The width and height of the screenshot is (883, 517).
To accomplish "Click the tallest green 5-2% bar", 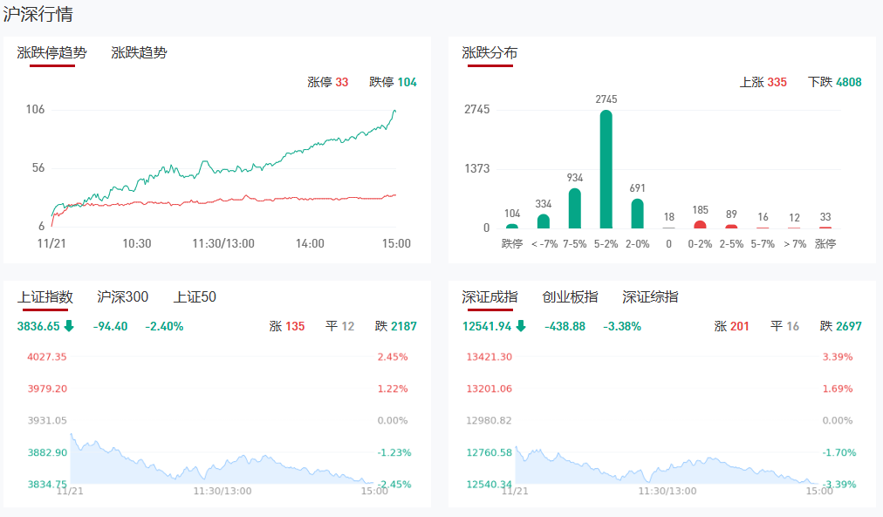I will tap(606, 170).
